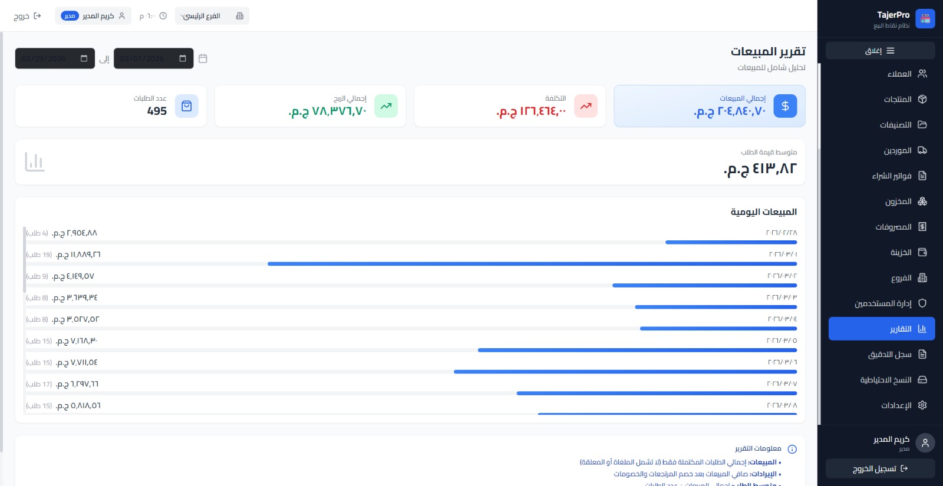The width and height of the screenshot is (943, 486).
Task: Click the الموردين (Suppliers) truck icon
Action: point(922,150)
